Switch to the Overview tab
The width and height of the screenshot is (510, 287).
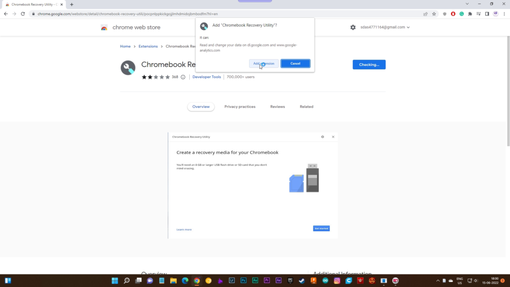[201, 107]
